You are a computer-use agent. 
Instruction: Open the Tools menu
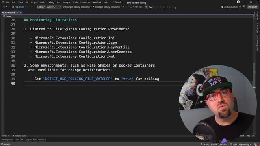pos(75,2)
